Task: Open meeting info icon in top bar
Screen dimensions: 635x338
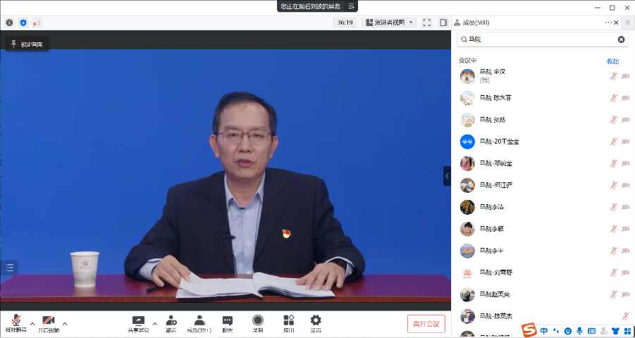Action: coord(9,23)
